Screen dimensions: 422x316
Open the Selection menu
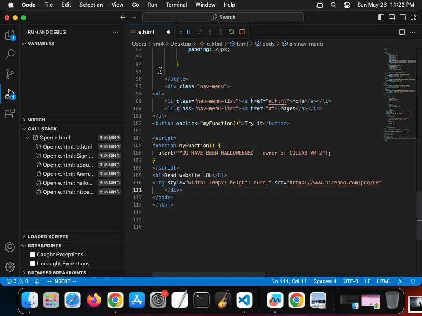(x=91, y=5)
